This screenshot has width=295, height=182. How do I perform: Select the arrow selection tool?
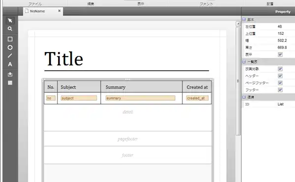(x=10, y=20)
